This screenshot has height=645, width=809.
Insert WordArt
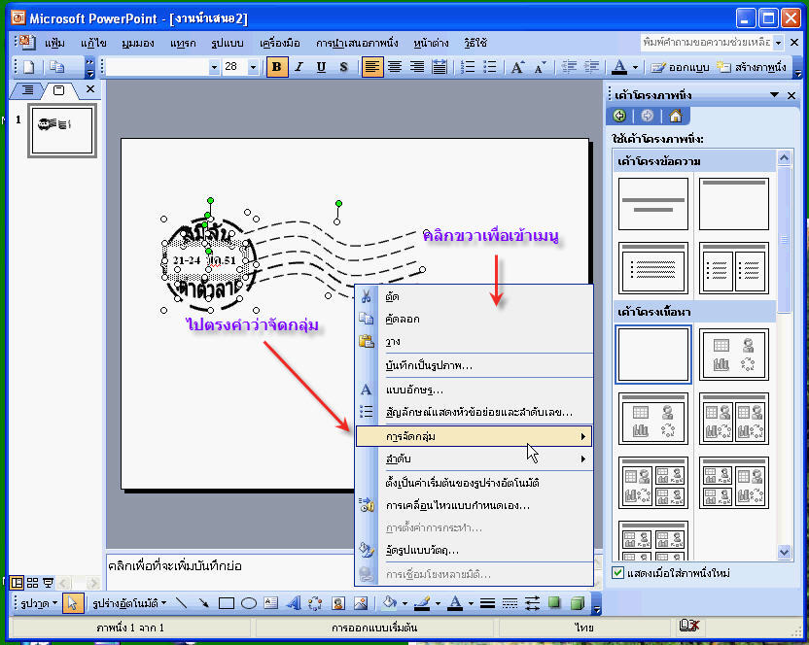tap(293, 602)
